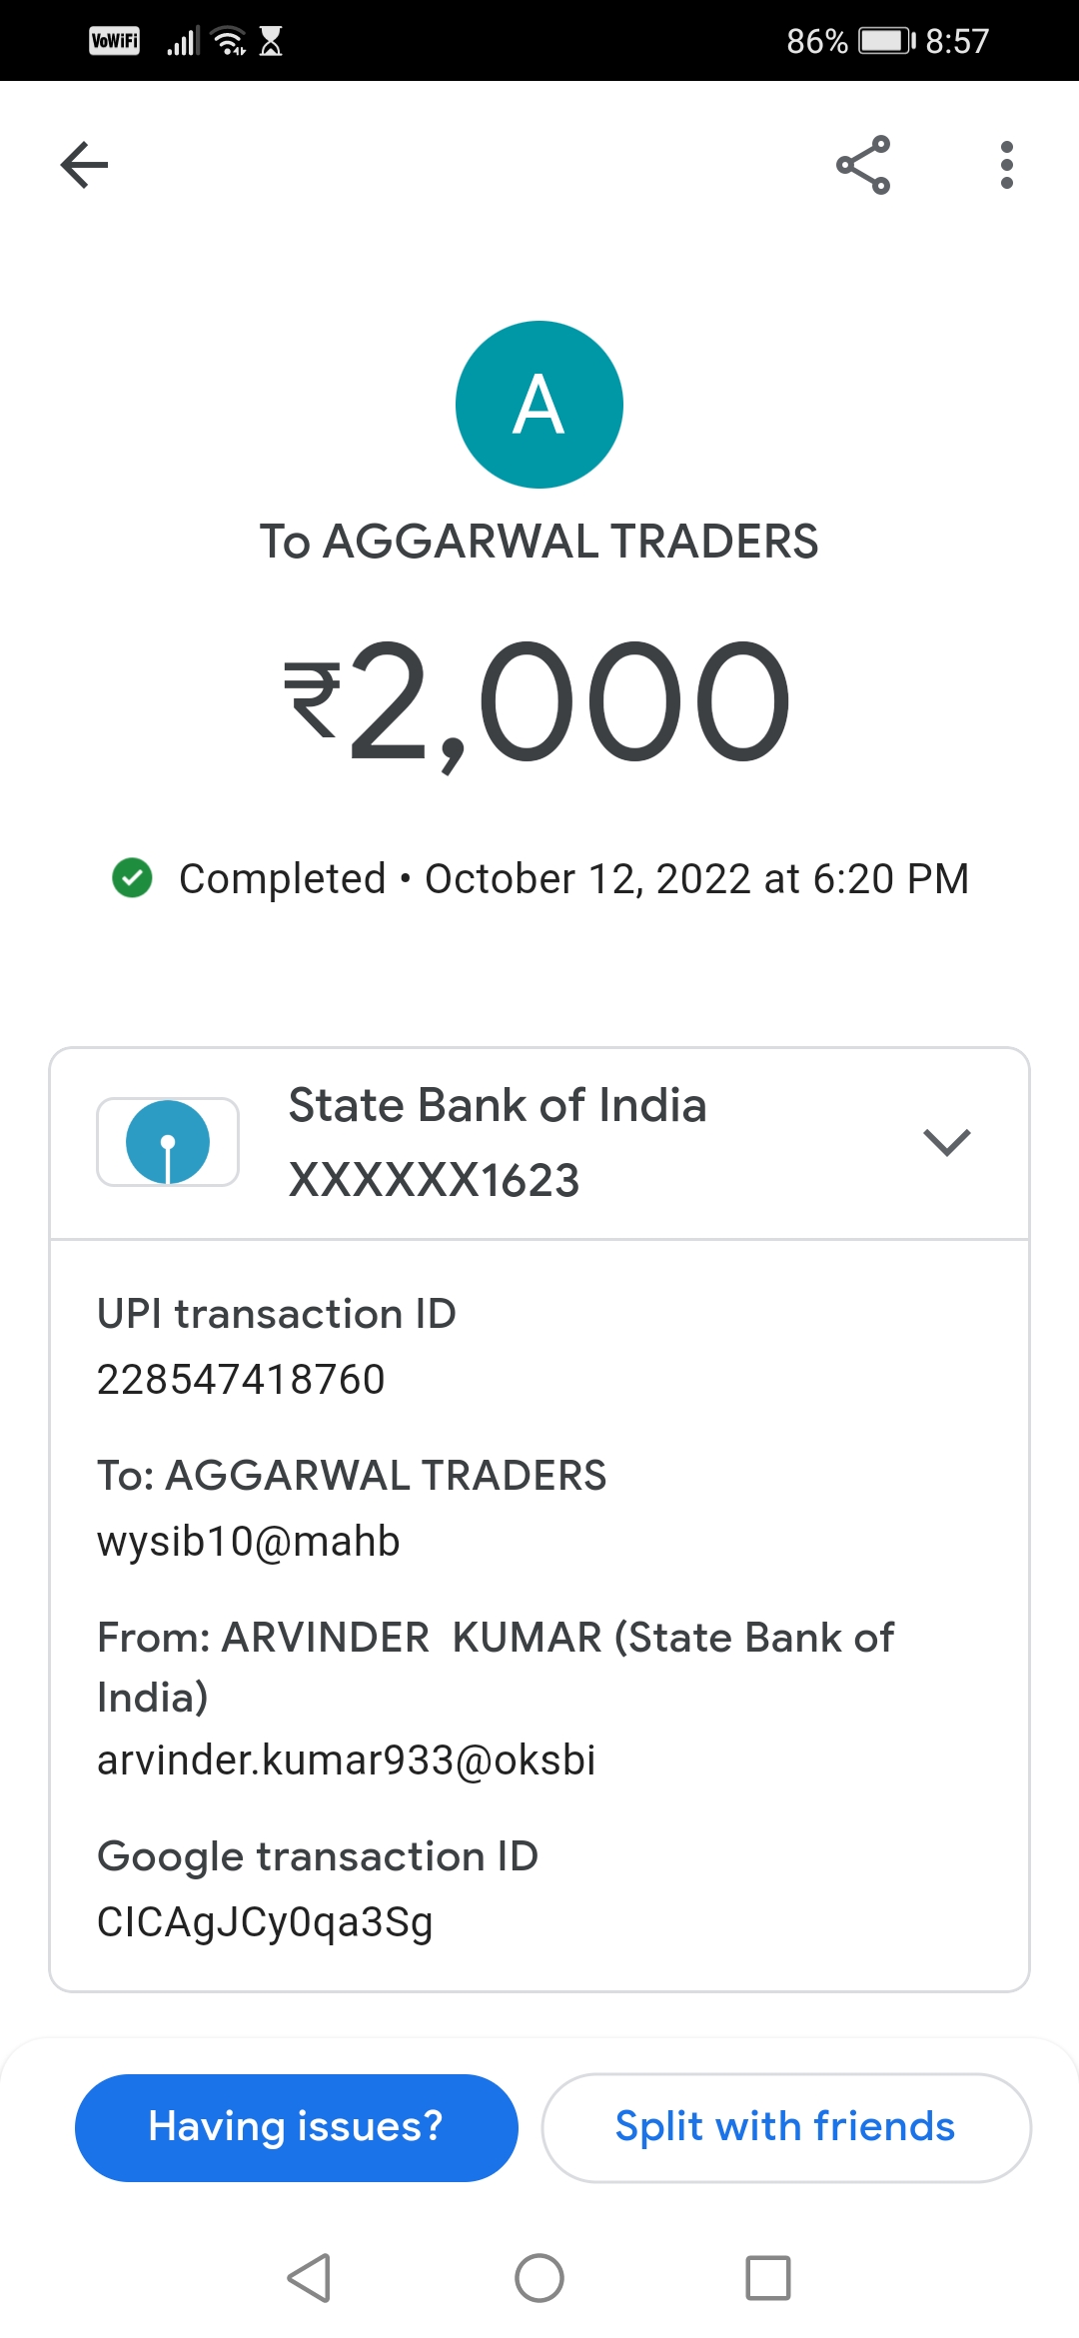This screenshot has width=1079, height=2338.
Task: Tap the teal recipient avatar circle
Action: [539, 405]
